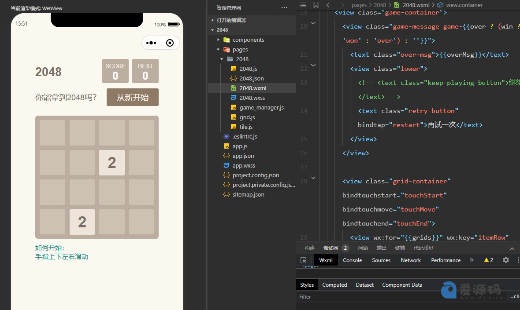Image resolution: width=520 pixels, height=310 pixels.
Task: Open the Computed styles tab
Action: coord(334,285)
